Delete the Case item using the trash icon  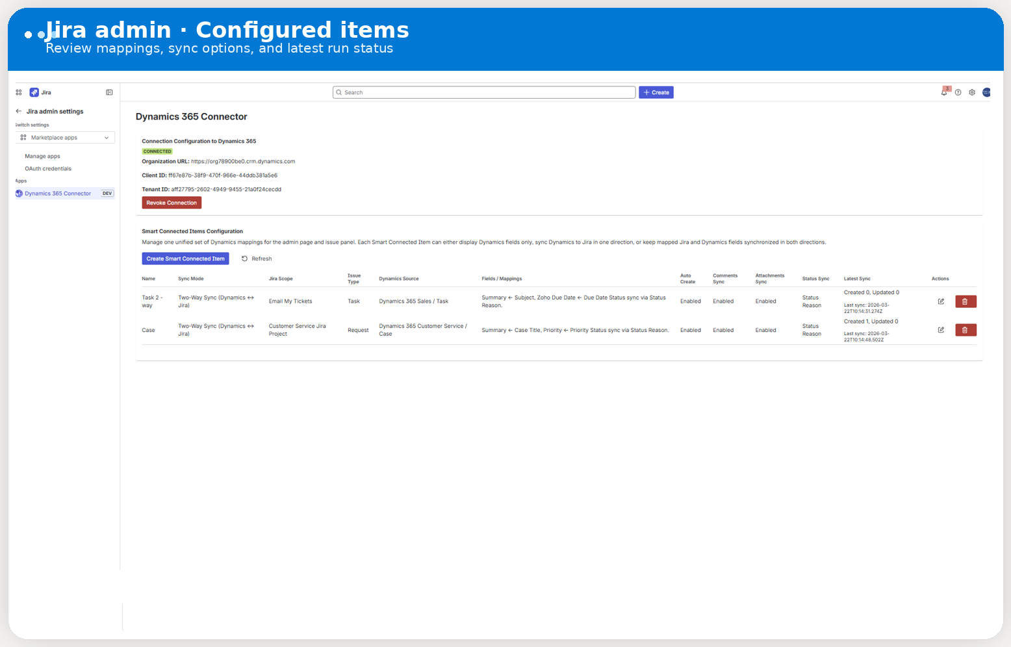click(x=966, y=329)
